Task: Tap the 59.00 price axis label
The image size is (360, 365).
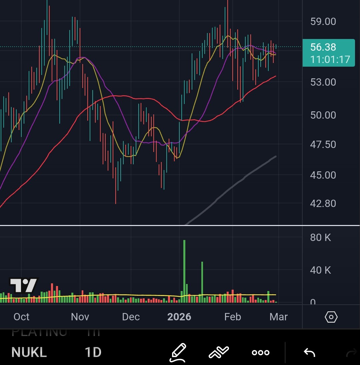Action: click(323, 22)
